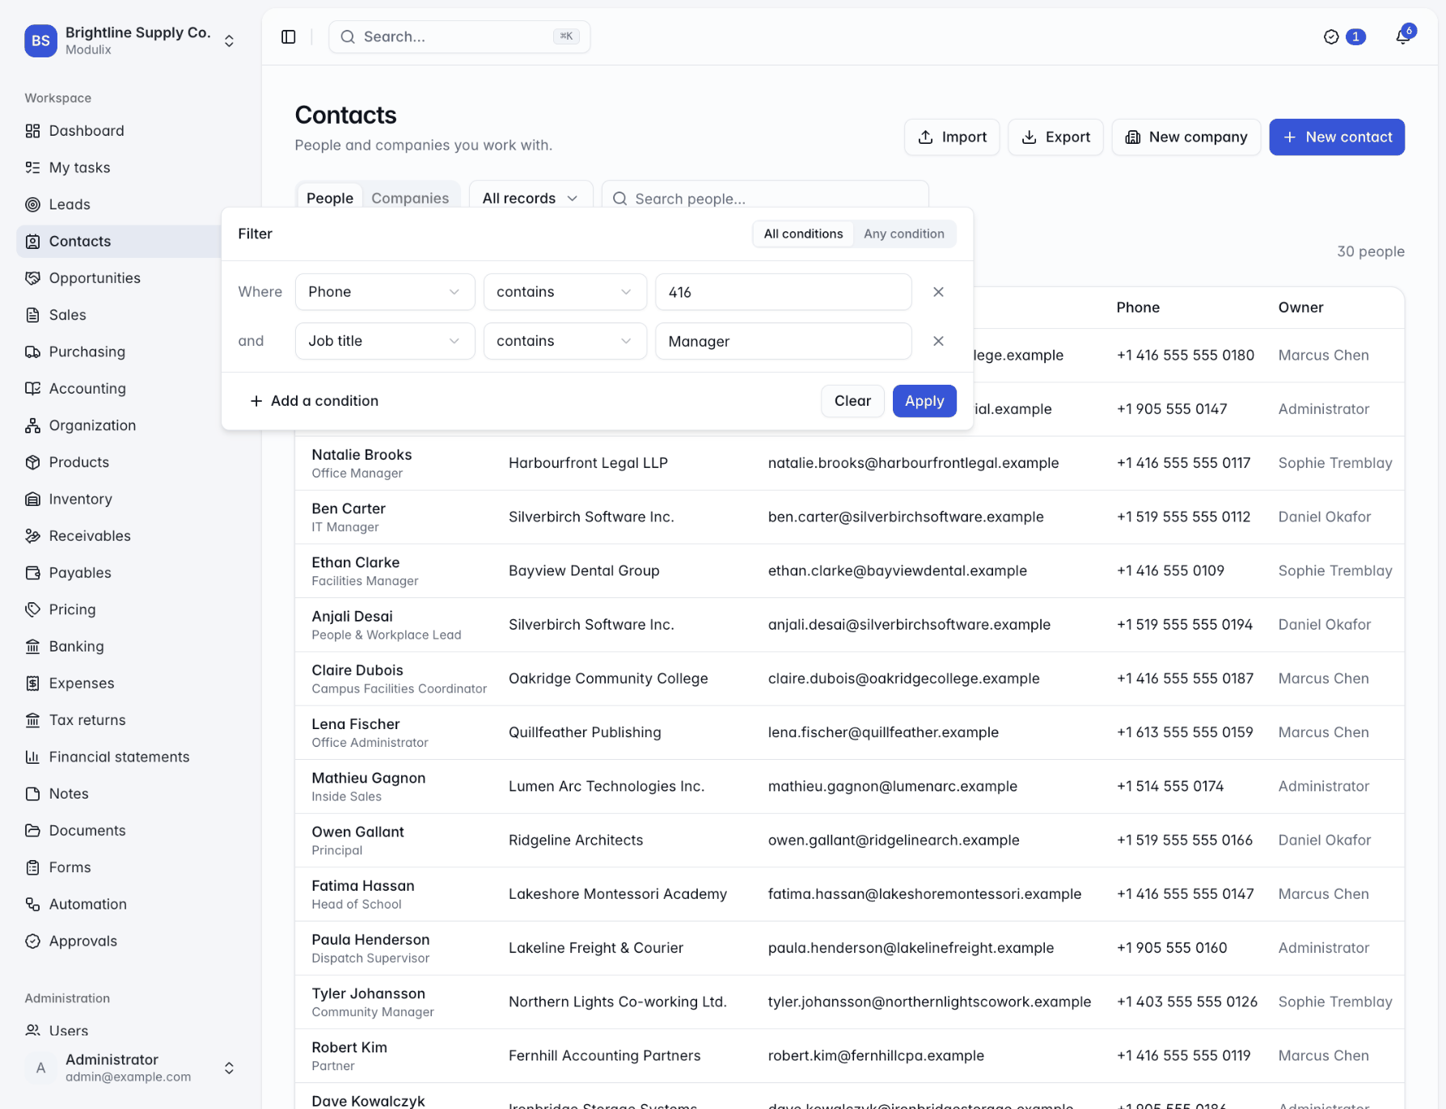The width and height of the screenshot is (1446, 1109).
Task: Open the Job title field dropdown
Action: coord(385,341)
